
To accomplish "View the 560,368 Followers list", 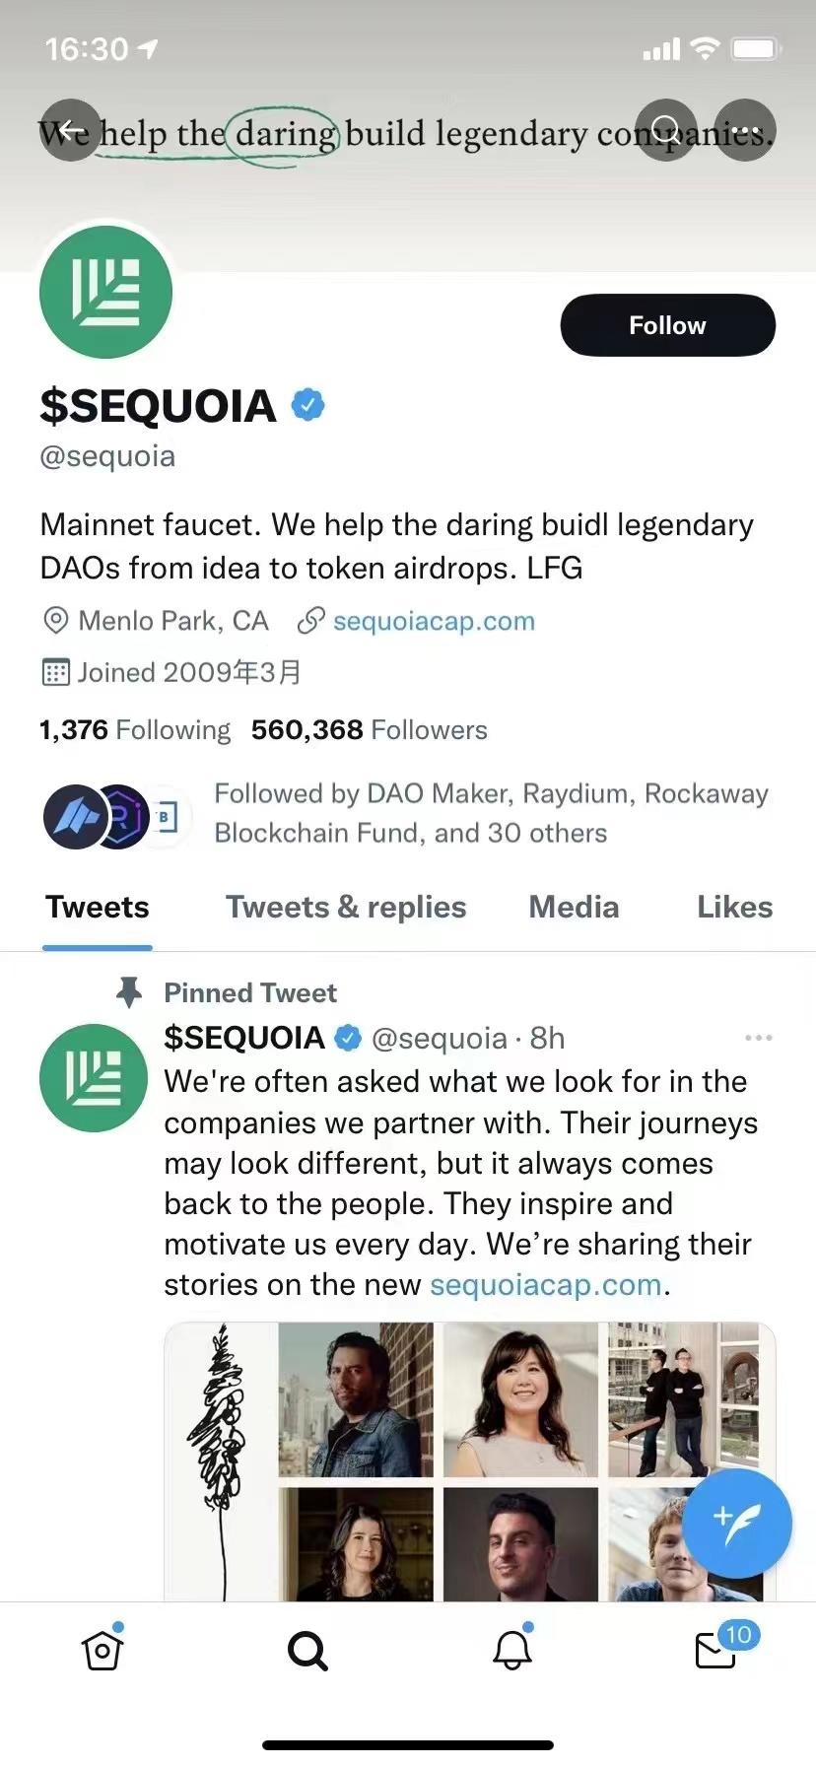I will pos(370,729).
